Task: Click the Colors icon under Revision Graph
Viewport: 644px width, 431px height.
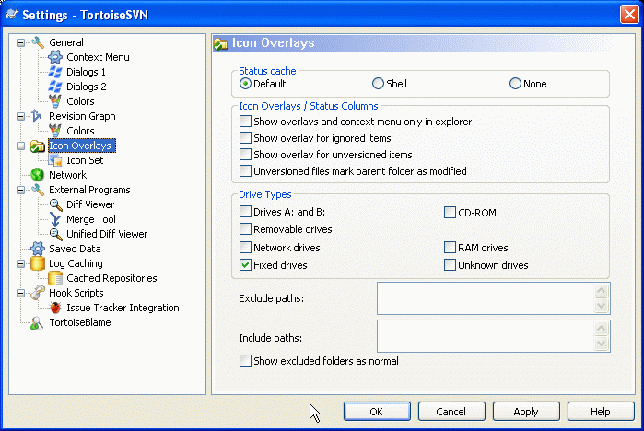Action: pyautogui.click(x=55, y=131)
